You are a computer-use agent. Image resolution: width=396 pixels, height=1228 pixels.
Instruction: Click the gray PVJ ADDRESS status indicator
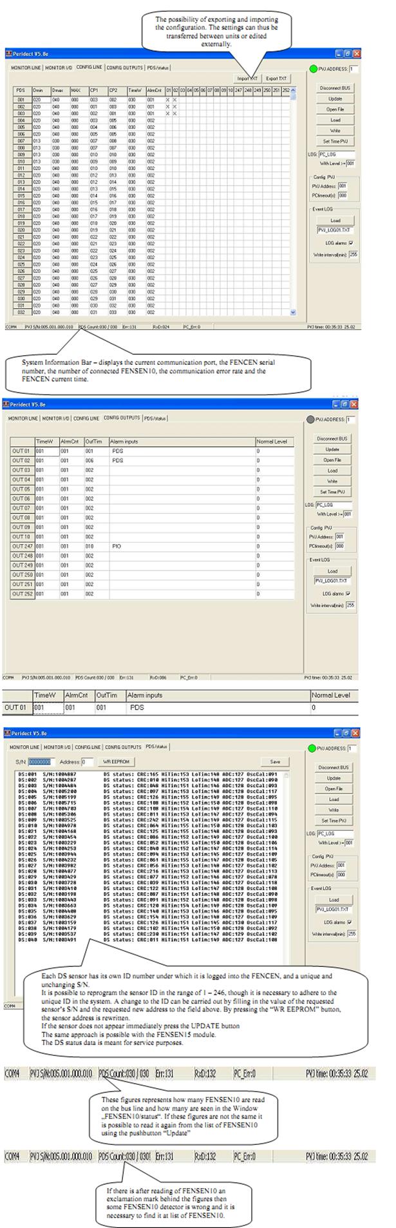[x=312, y=420]
